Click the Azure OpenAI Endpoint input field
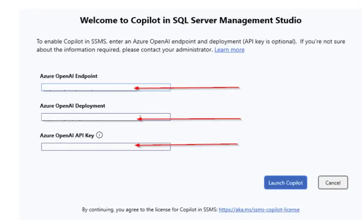Screen dimensions: 362x220 point(106,87)
